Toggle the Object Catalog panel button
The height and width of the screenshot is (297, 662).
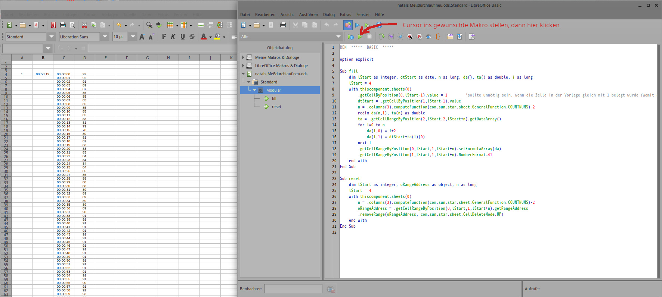point(348,25)
